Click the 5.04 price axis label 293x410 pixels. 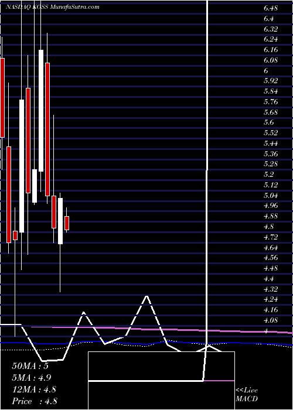click(271, 195)
